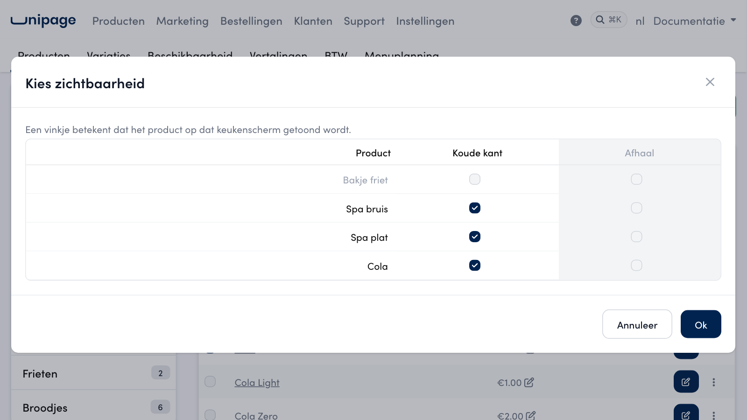The image size is (747, 420).
Task: Open the Marketing menu
Action: (x=183, y=21)
